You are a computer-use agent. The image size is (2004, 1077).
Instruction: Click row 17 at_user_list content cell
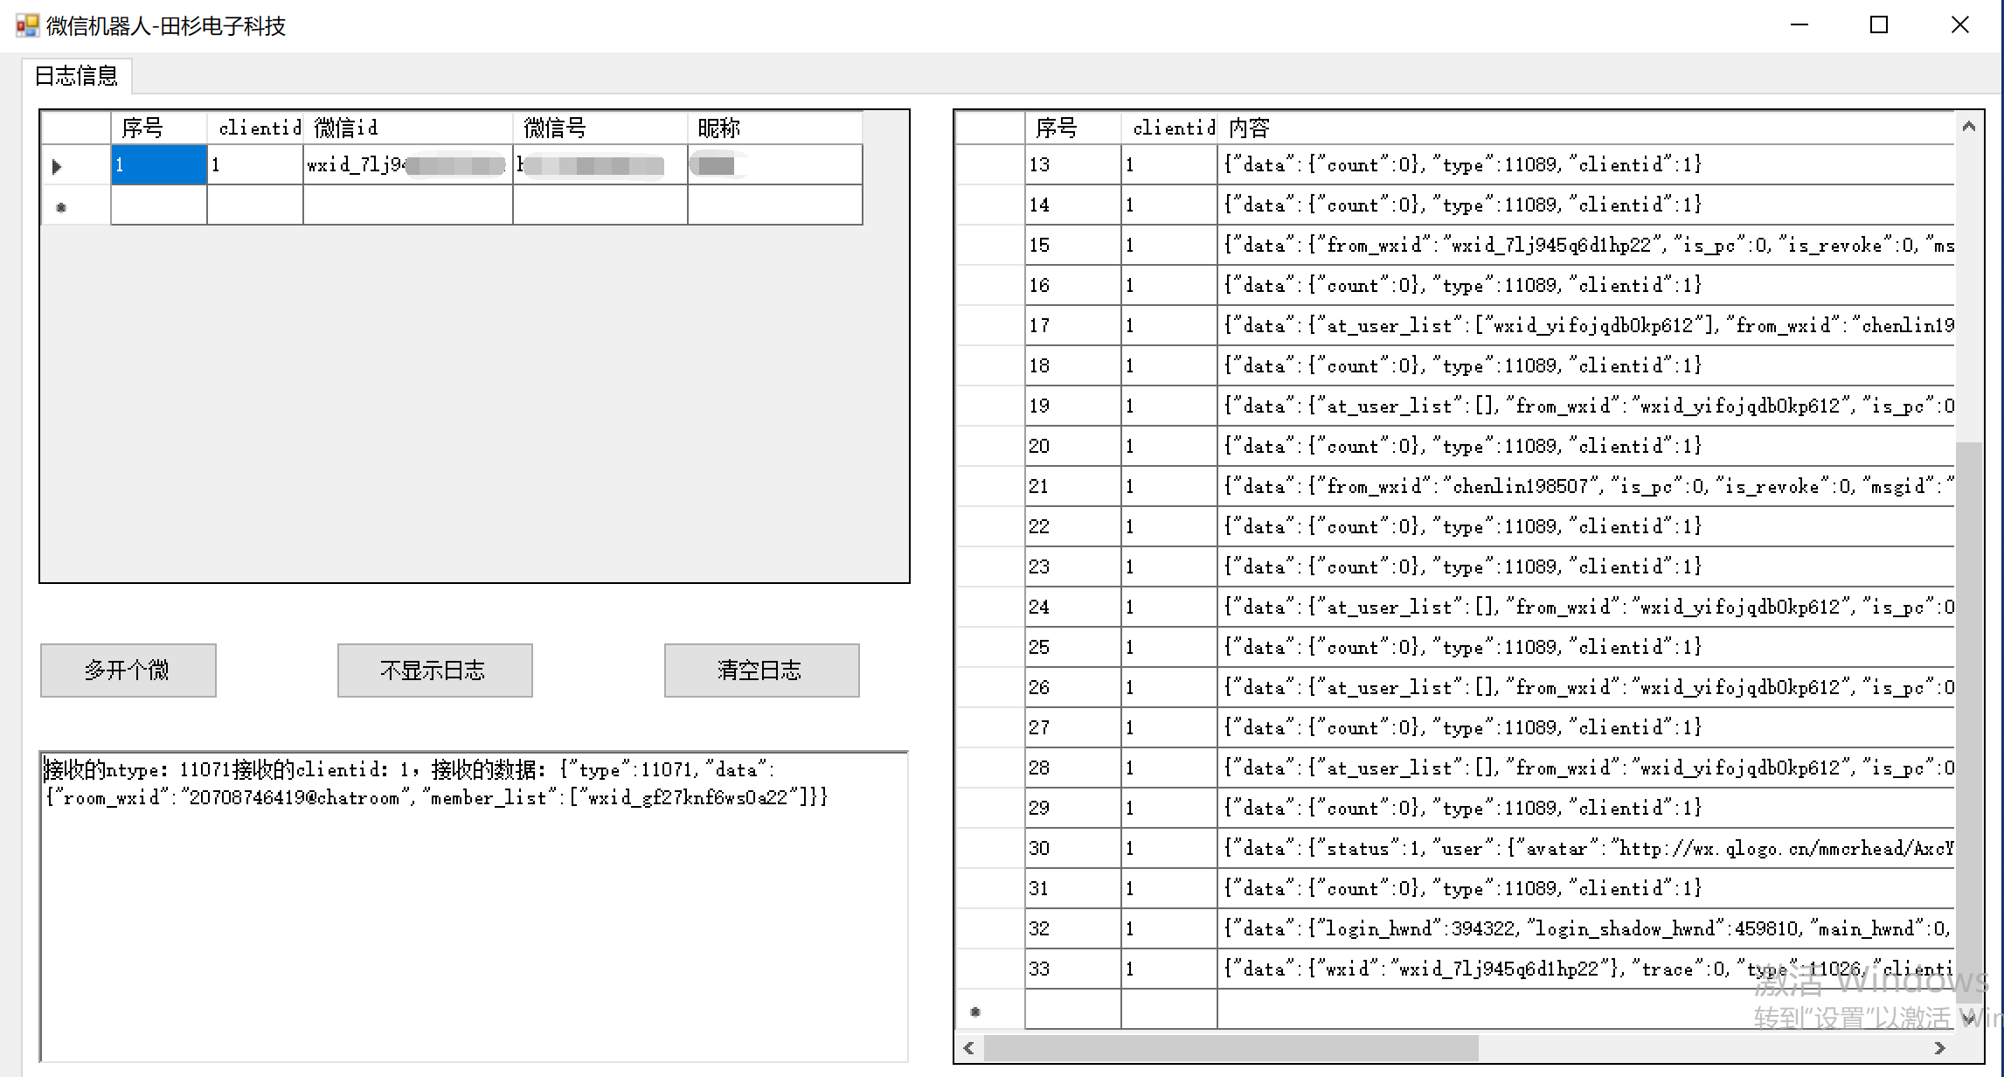pyautogui.click(x=1585, y=326)
